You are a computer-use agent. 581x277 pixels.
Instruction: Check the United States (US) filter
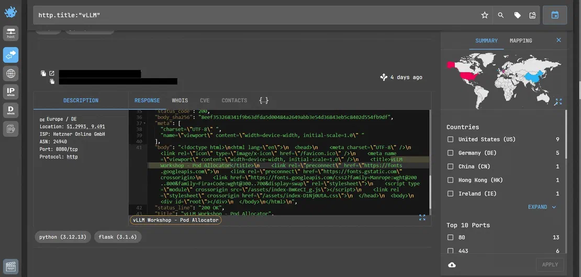coord(450,139)
